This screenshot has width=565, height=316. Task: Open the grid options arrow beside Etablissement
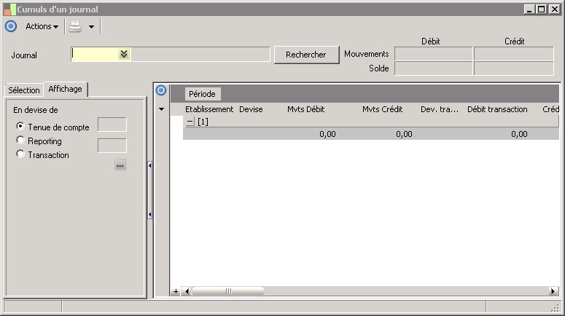[161, 109]
